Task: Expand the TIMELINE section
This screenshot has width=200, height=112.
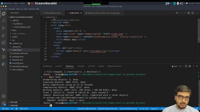Action: click(14, 105)
